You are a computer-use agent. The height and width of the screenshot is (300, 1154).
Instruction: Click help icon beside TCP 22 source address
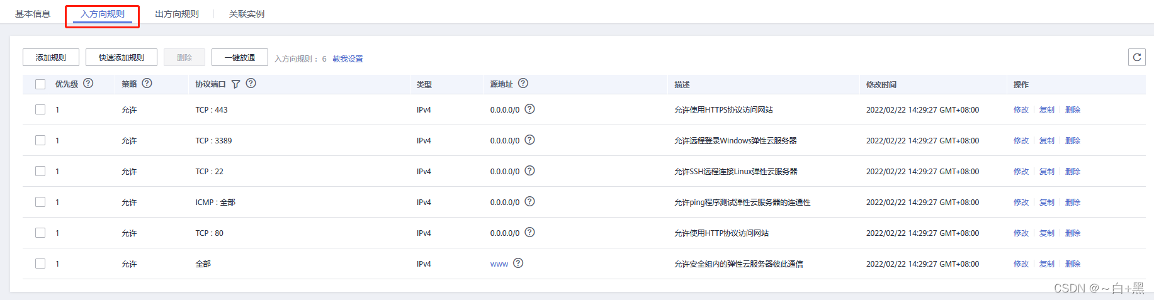pyautogui.click(x=529, y=170)
